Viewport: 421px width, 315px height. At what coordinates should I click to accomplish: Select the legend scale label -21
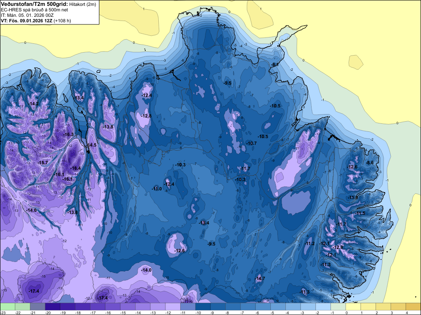(x=33, y=312)
